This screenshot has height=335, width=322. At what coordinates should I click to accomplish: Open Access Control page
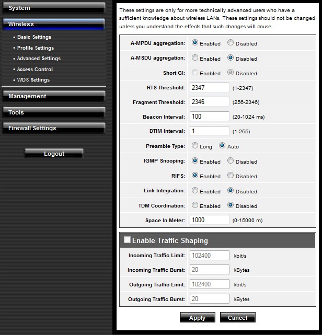click(34, 70)
